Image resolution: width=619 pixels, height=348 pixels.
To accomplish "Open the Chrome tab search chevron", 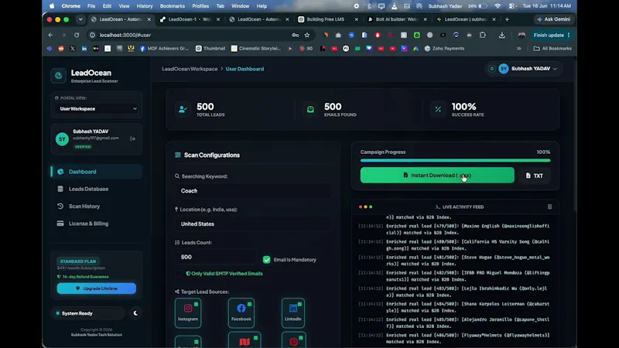I will point(80,19).
